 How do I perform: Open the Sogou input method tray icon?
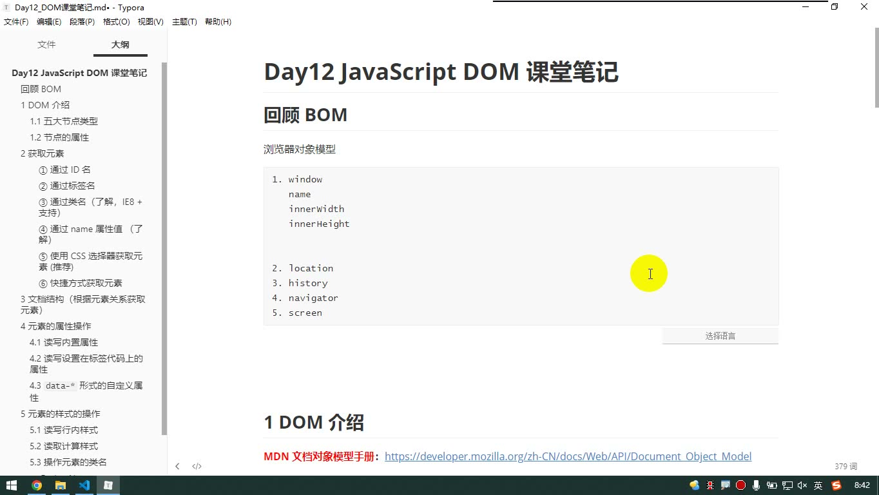click(x=836, y=485)
